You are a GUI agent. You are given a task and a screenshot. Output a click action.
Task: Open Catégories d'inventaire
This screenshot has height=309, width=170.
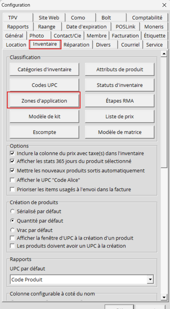(44, 69)
